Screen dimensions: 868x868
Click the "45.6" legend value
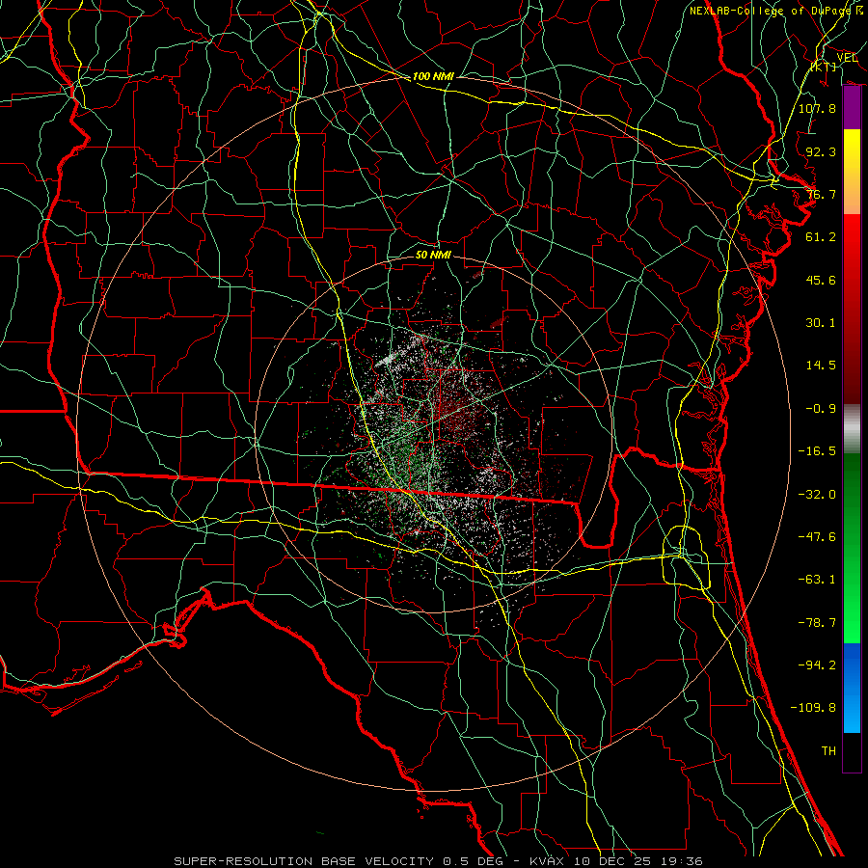[x=821, y=280]
